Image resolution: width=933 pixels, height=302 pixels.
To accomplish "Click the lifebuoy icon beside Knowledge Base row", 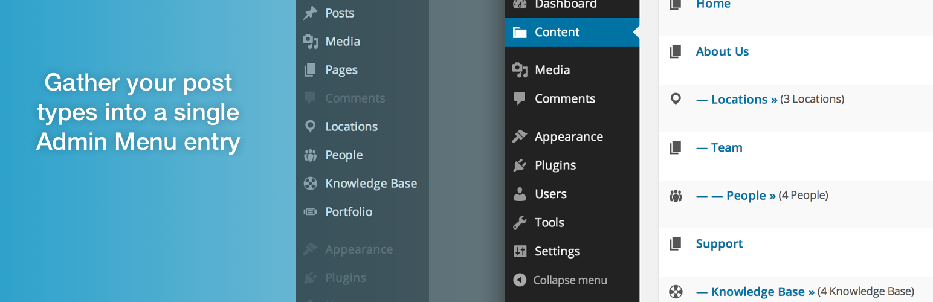I will 676,292.
